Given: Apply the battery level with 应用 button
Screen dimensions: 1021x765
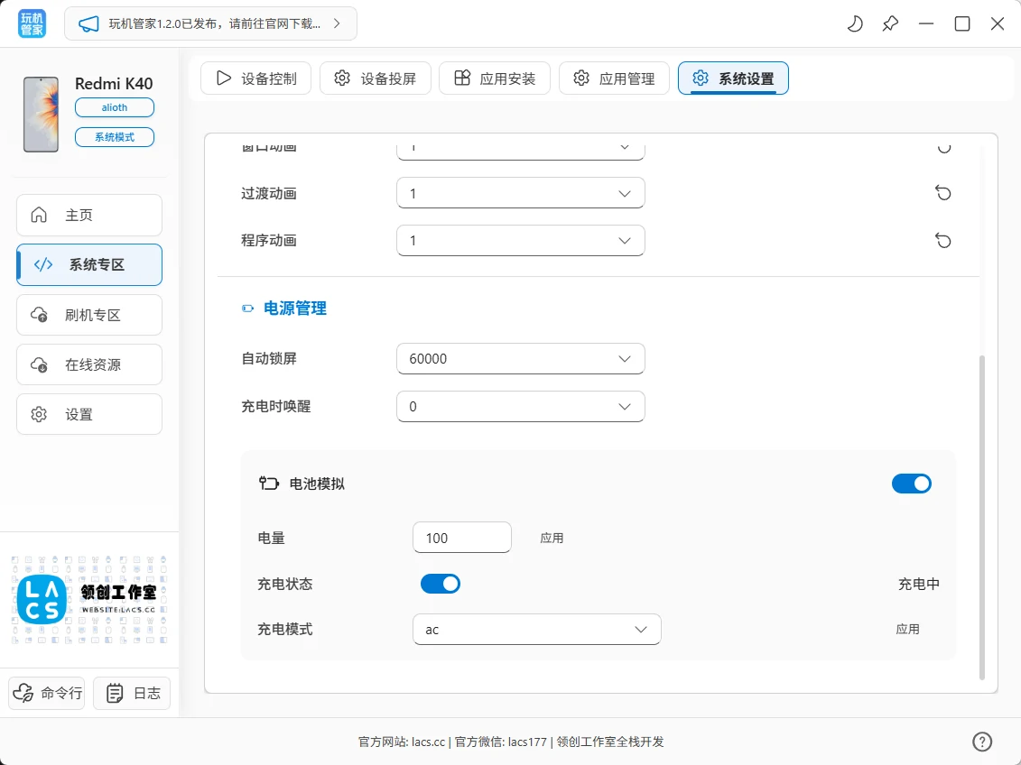Looking at the screenshot, I should coord(552,538).
